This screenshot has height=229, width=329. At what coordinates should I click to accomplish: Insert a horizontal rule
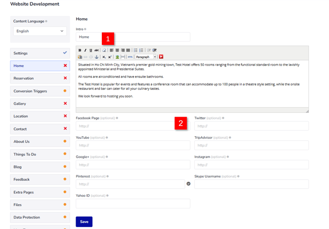coord(123,57)
